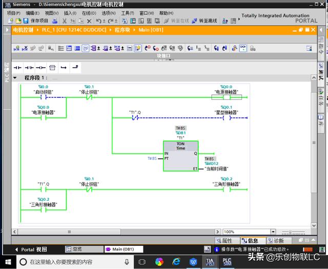Click the Undo arrow icon
The width and height of the screenshot is (328, 269).
pos(98,21)
